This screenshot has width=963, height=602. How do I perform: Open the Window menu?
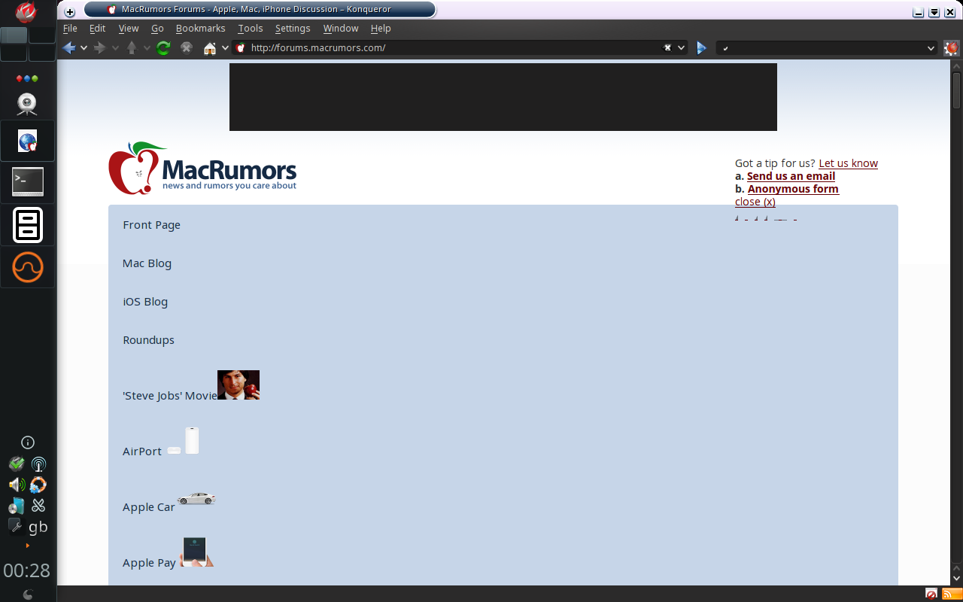point(341,29)
